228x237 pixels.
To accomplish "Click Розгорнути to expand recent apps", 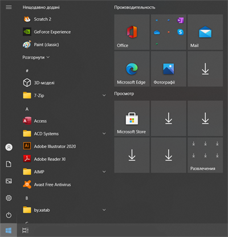I will pos(36,58).
